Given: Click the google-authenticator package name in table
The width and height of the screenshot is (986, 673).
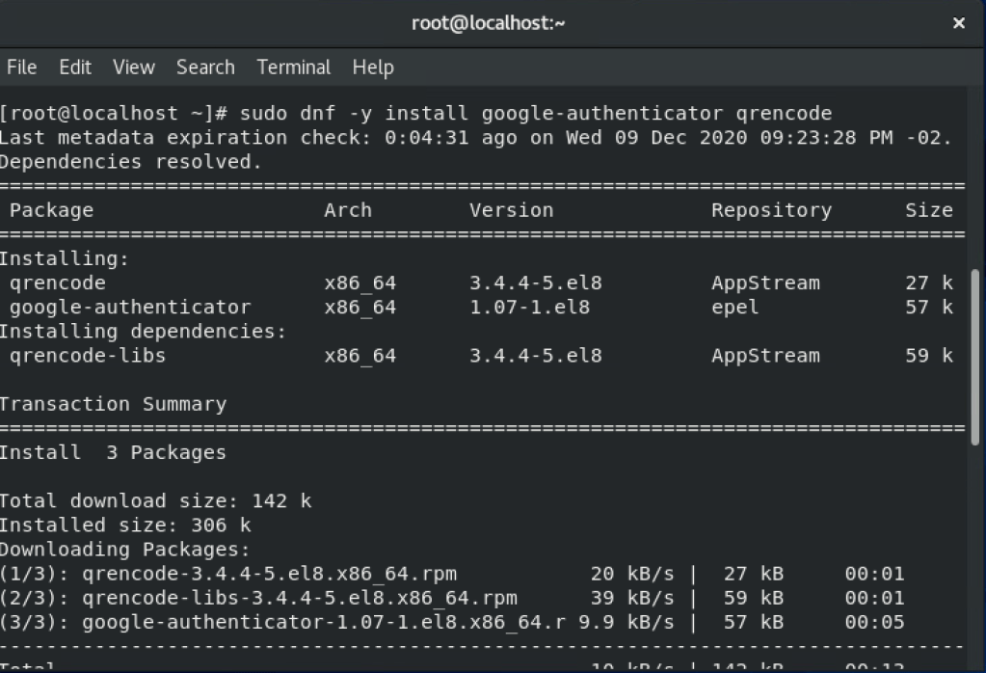Looking at the screenshot, I should [x=130, y=308].
